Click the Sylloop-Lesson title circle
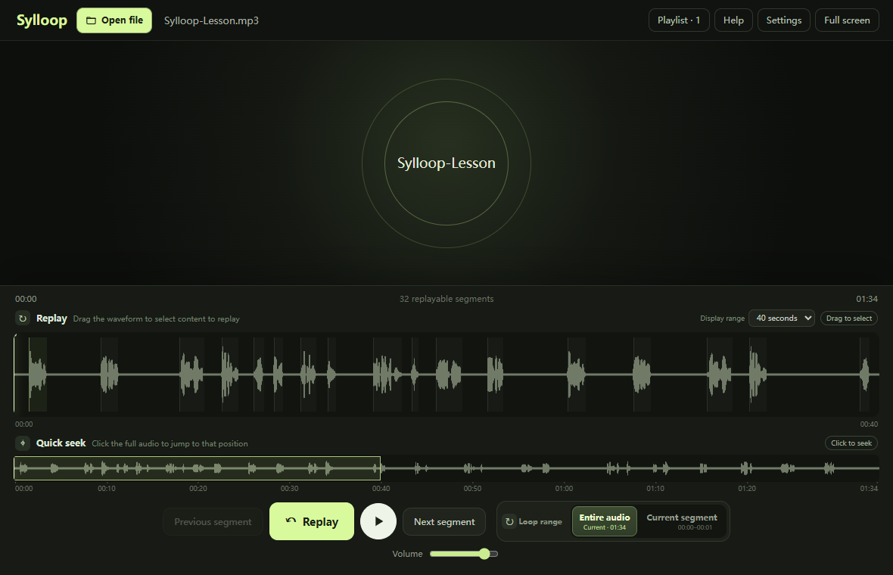893x575 pixels. [x=446, y=163]
